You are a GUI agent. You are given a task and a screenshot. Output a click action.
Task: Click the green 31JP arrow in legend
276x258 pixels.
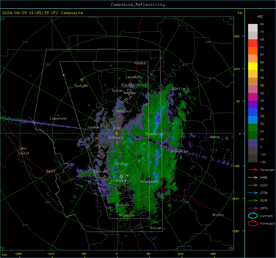253,200
